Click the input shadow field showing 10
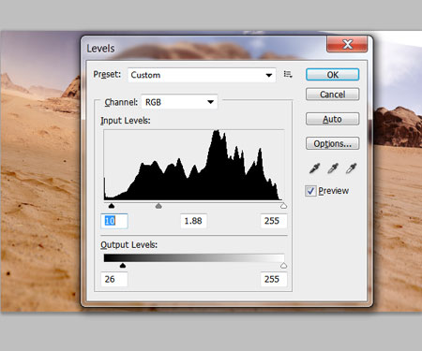The height and width of the screenshot is (351, 422). [x=114, y=221]
